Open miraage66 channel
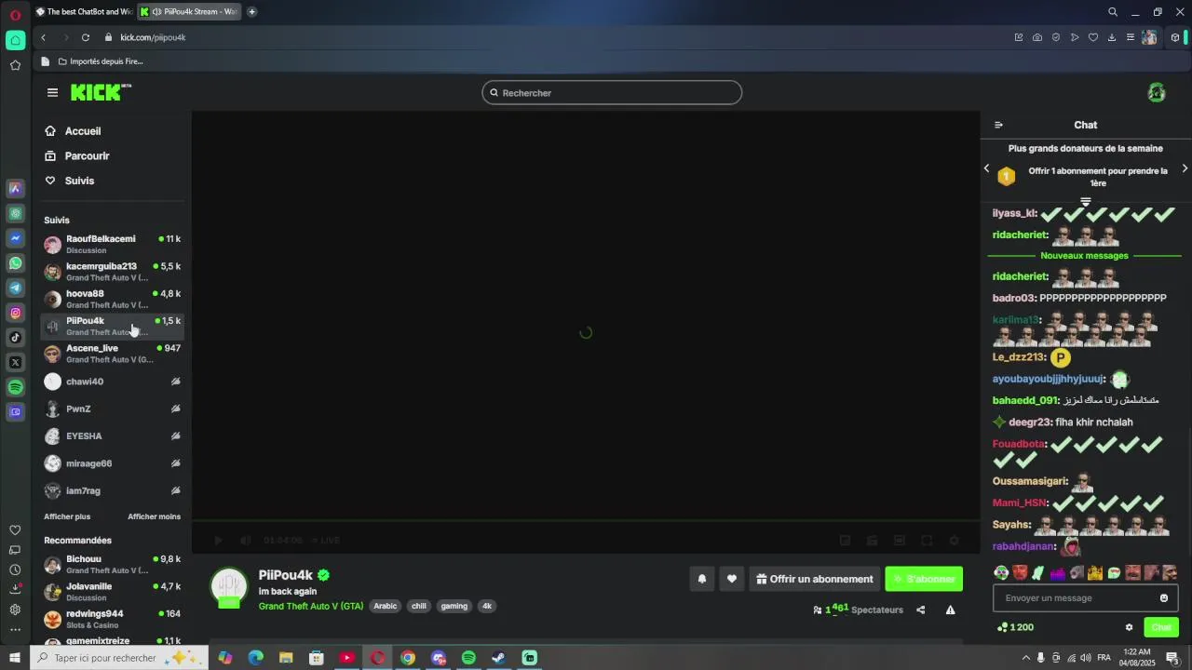Viewport: 1192px width, 670px height. [113, 463]
